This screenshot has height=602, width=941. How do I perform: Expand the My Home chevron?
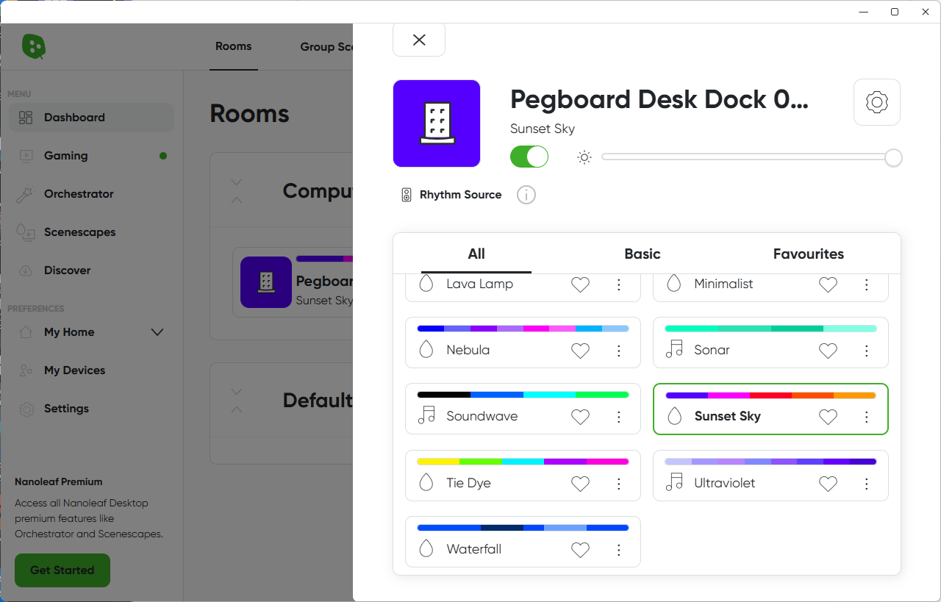point(157,332)
